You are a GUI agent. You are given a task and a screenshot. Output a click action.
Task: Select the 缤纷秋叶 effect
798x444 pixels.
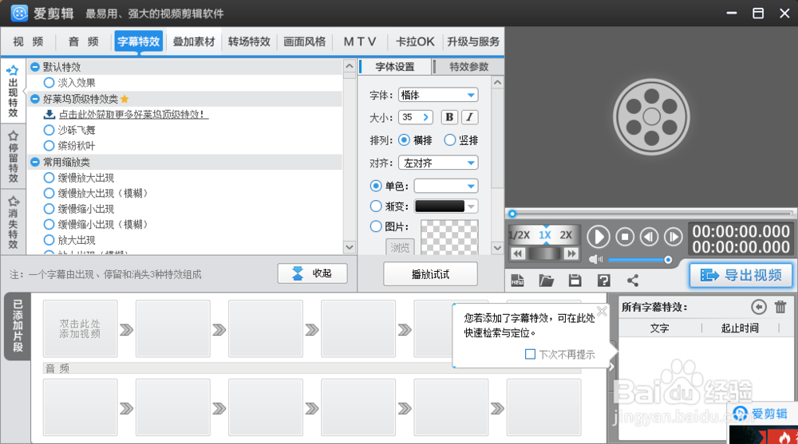(49, 146)
